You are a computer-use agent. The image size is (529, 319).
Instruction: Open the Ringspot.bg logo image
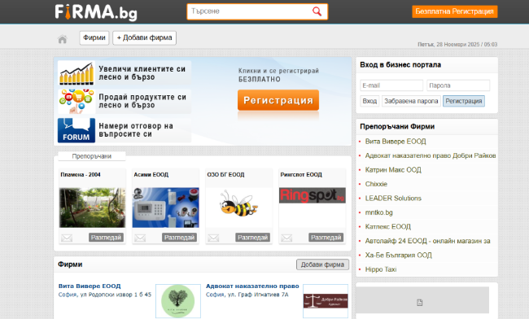click(x=312, y=195)
